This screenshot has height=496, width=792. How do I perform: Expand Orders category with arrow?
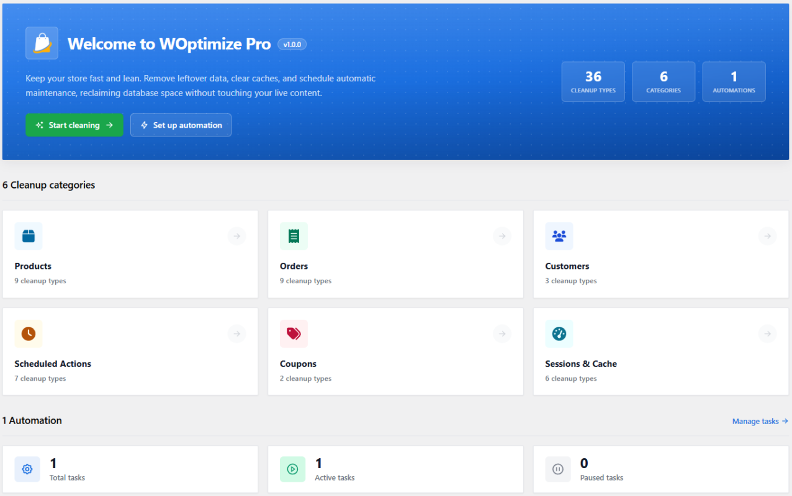point(502,236)
